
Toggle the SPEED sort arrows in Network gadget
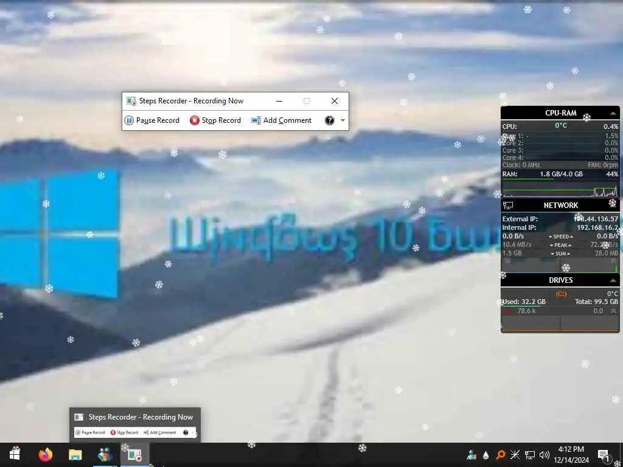[560, 237]
